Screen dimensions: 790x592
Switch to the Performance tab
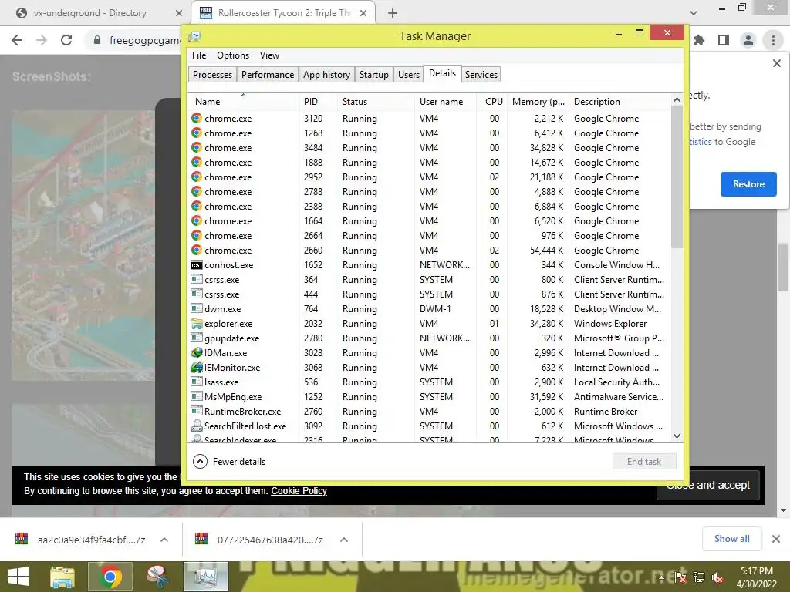[x=268, y=75]
